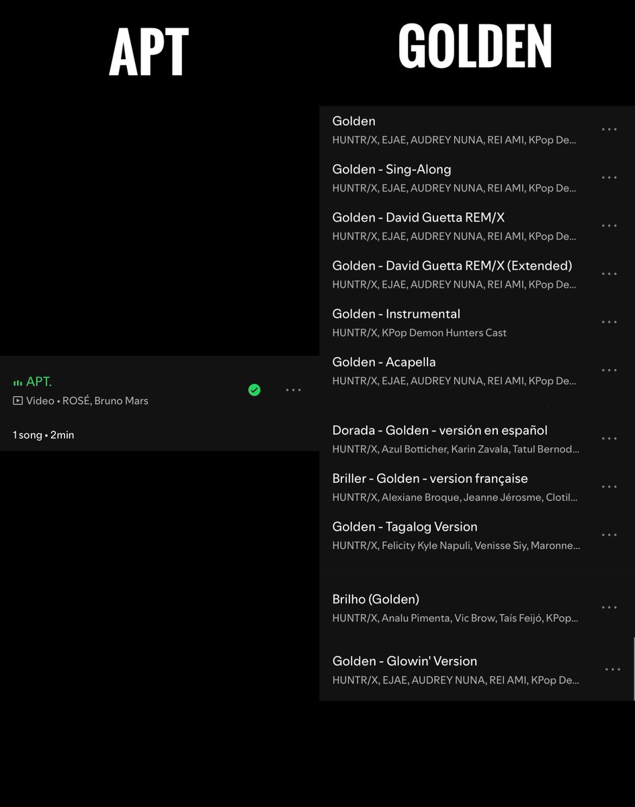The image size is (635, 807).
Task: Open artists line starting Azul Botticher
Action: point(456,449)
